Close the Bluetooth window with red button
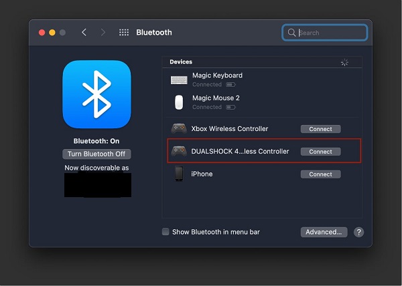This screenshot has height=286, width=402. pyautogui.click(x=42, y=33)
